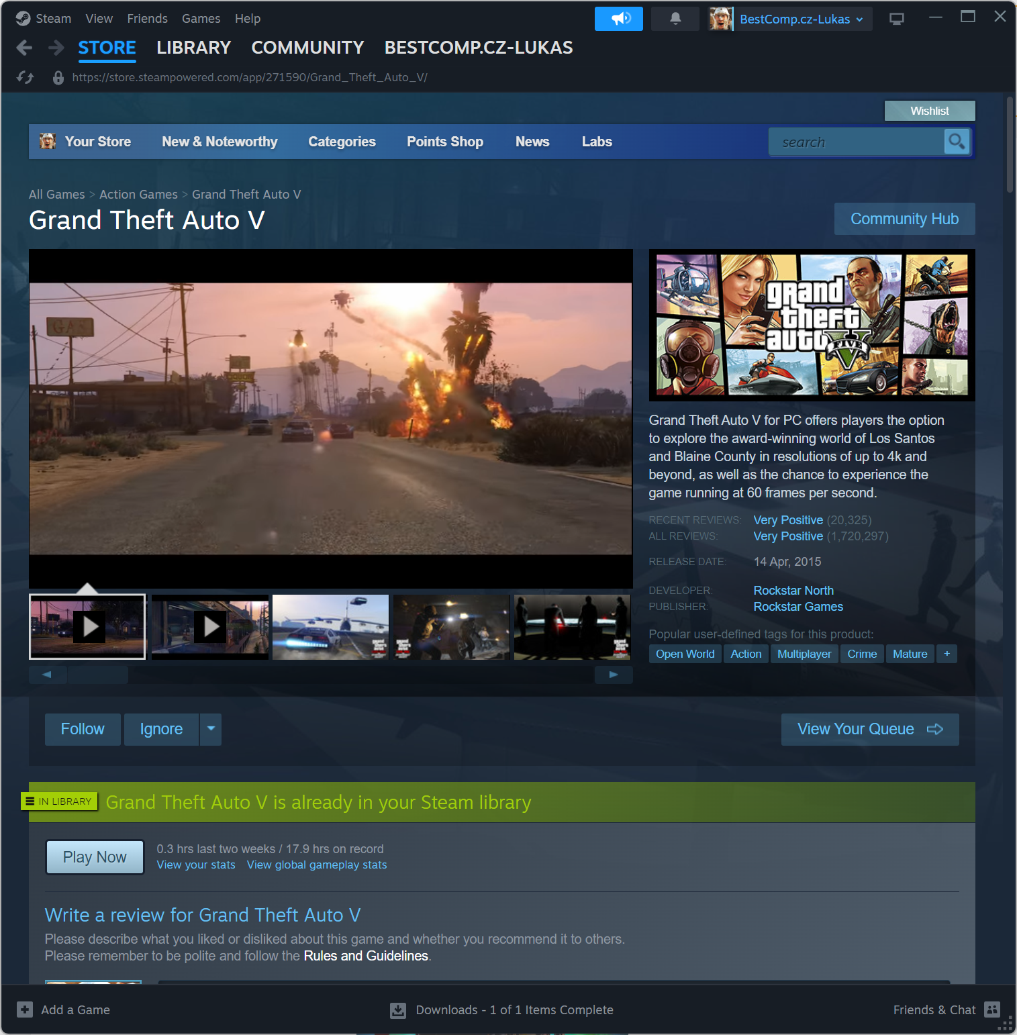Open the Your Store menu
Screen dimensions: 1017x1035
98,142
